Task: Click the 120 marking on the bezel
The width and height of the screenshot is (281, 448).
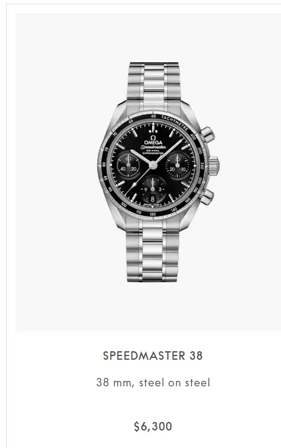Action: tap(152, 214)
